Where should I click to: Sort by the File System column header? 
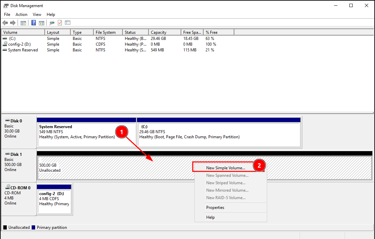[106, 32]
